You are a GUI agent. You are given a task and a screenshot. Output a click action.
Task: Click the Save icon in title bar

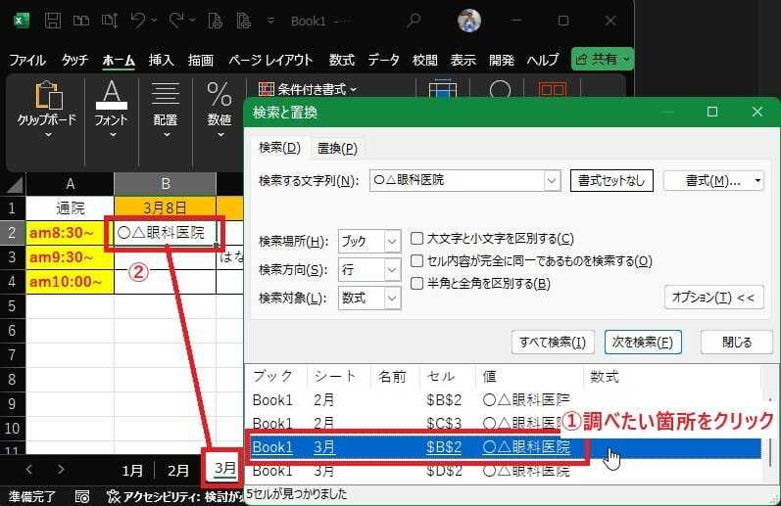pos(55,21)
